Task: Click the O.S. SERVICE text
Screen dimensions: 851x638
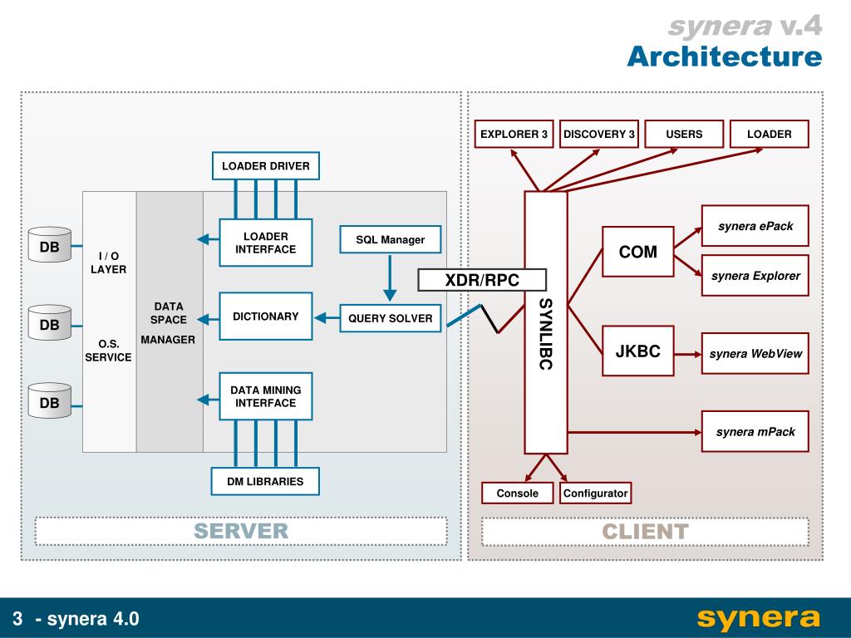Action: 109,351
